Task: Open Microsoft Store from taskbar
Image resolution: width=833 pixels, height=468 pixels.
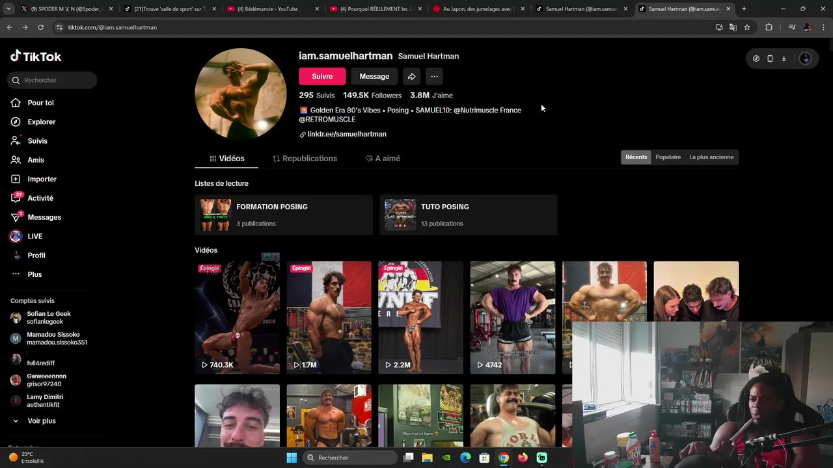Action: click(x=484, y=458)
